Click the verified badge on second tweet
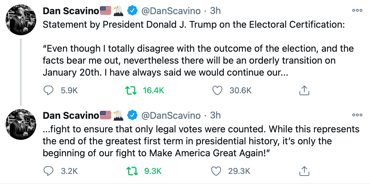 [x=132, y=116]
